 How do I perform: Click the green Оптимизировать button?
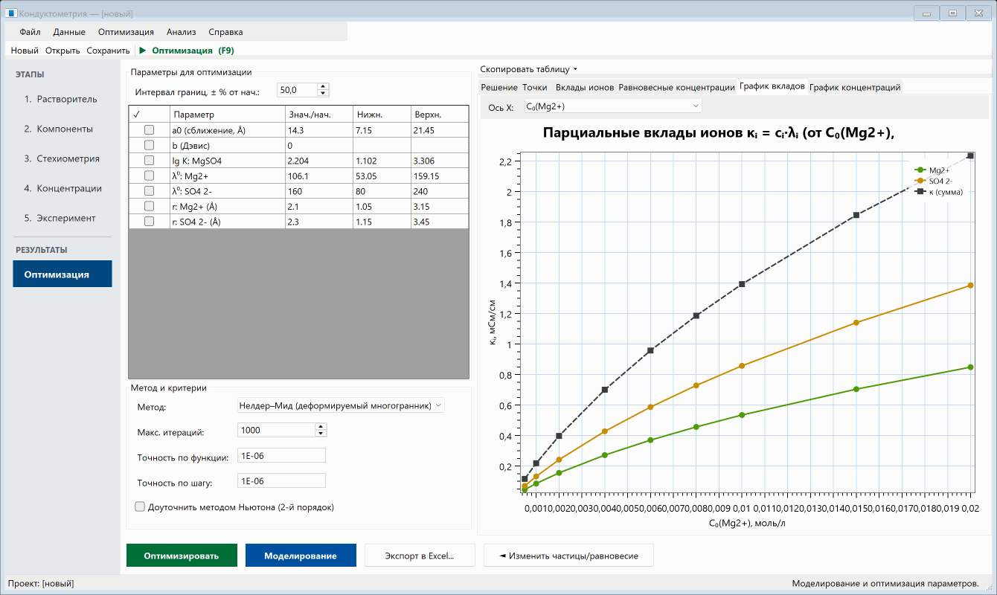pos(182,556)
